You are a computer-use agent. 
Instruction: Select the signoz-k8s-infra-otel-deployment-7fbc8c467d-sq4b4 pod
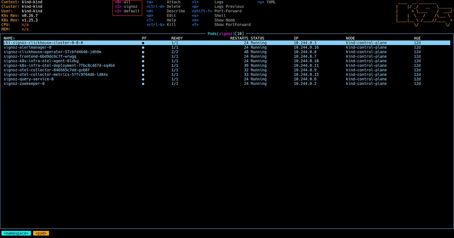pos(227,66)
